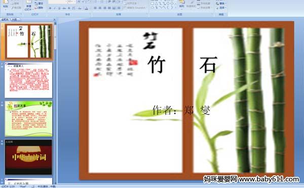This screenshot has height=188, width=304.
Task: Pick the font color swatch button
Action: coord(87,8)
